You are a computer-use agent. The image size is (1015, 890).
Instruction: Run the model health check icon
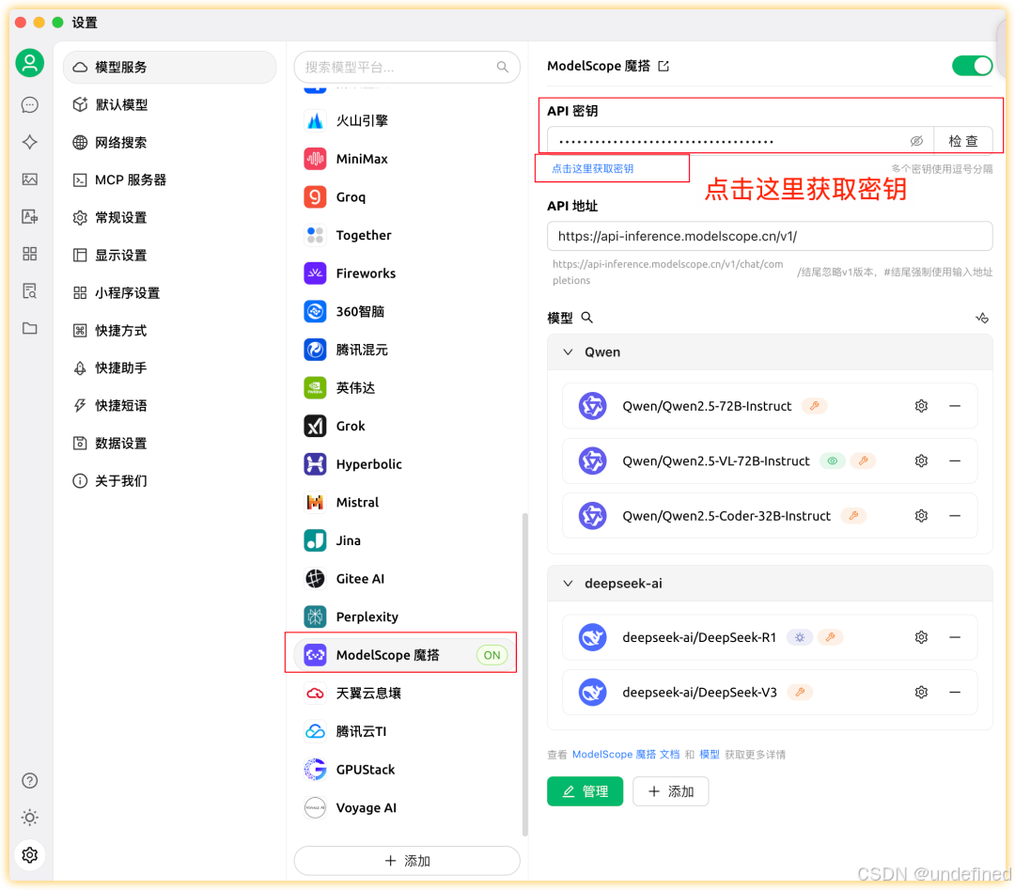(x=982, y=317)
